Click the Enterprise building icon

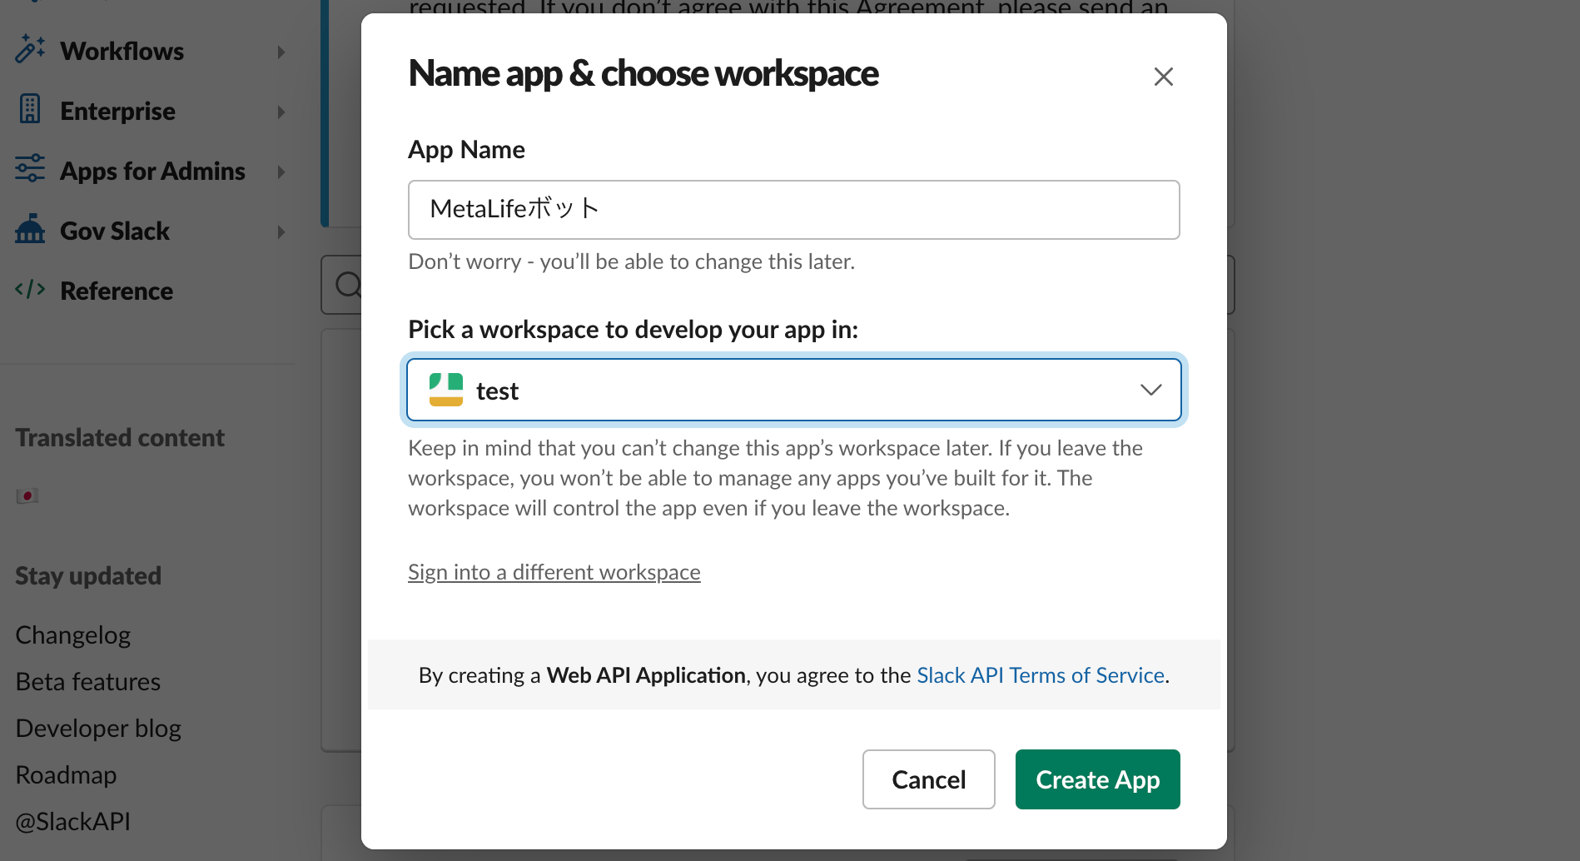click(30, 109)
